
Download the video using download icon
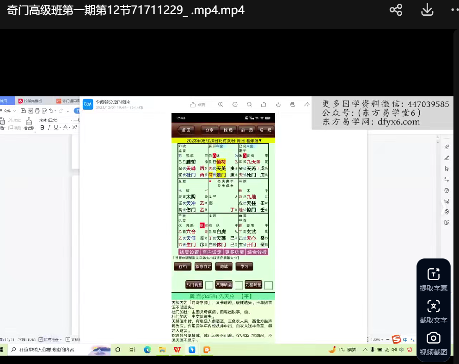[x=427, y=10]
